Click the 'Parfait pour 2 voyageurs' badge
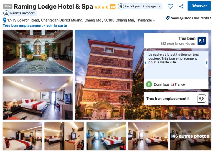Screen dimensions: 213x152 (140, 6)
